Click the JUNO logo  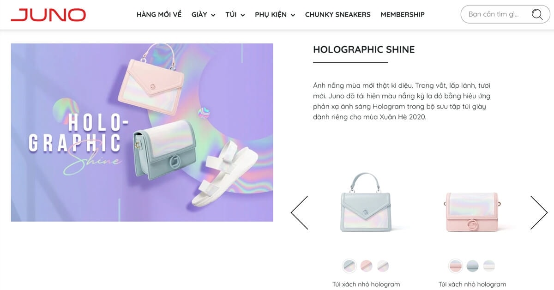click(x=48, y=15)
